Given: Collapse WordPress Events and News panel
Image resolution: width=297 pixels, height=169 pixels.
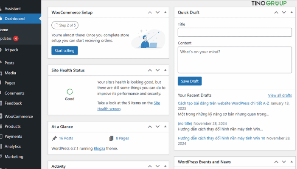Looking at the screenshot, I should (x=291, y=162).
